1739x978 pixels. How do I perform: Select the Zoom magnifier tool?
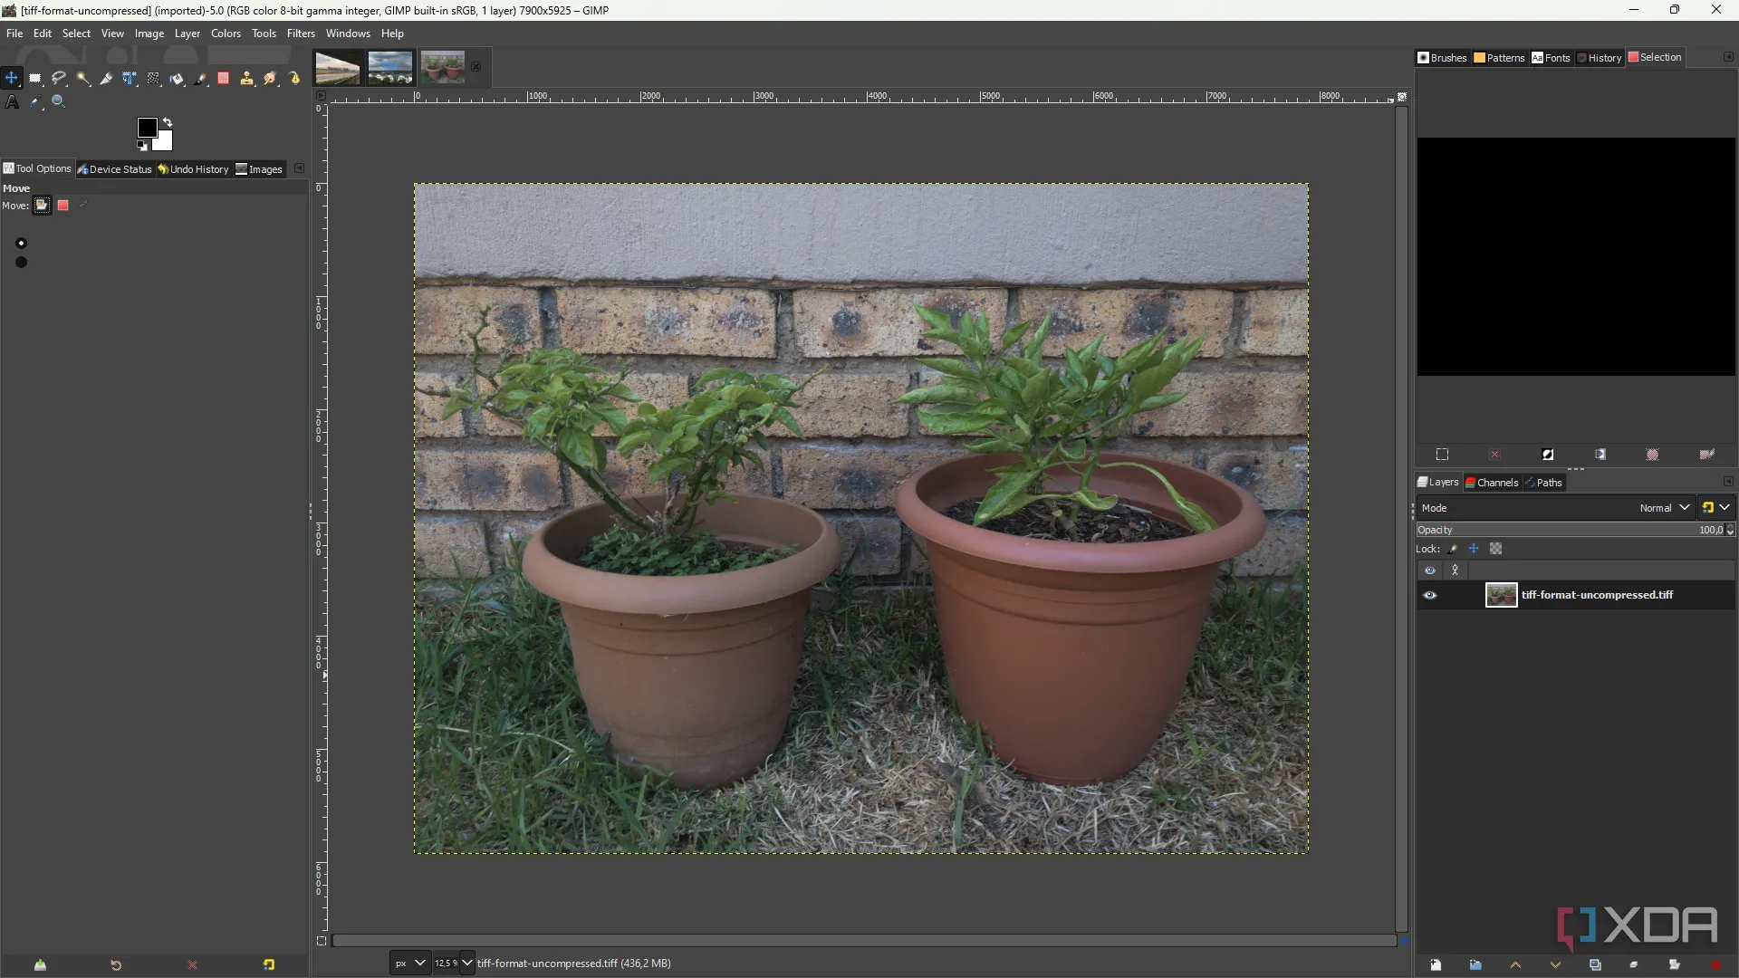[58, 102]
